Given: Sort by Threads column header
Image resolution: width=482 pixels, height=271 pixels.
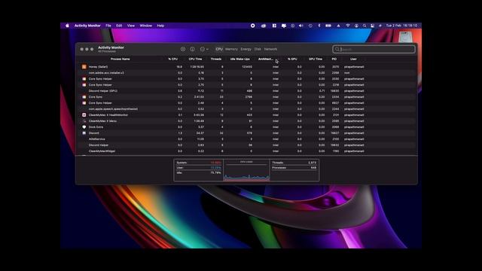Looking at the screenshot, I should 216,59.
